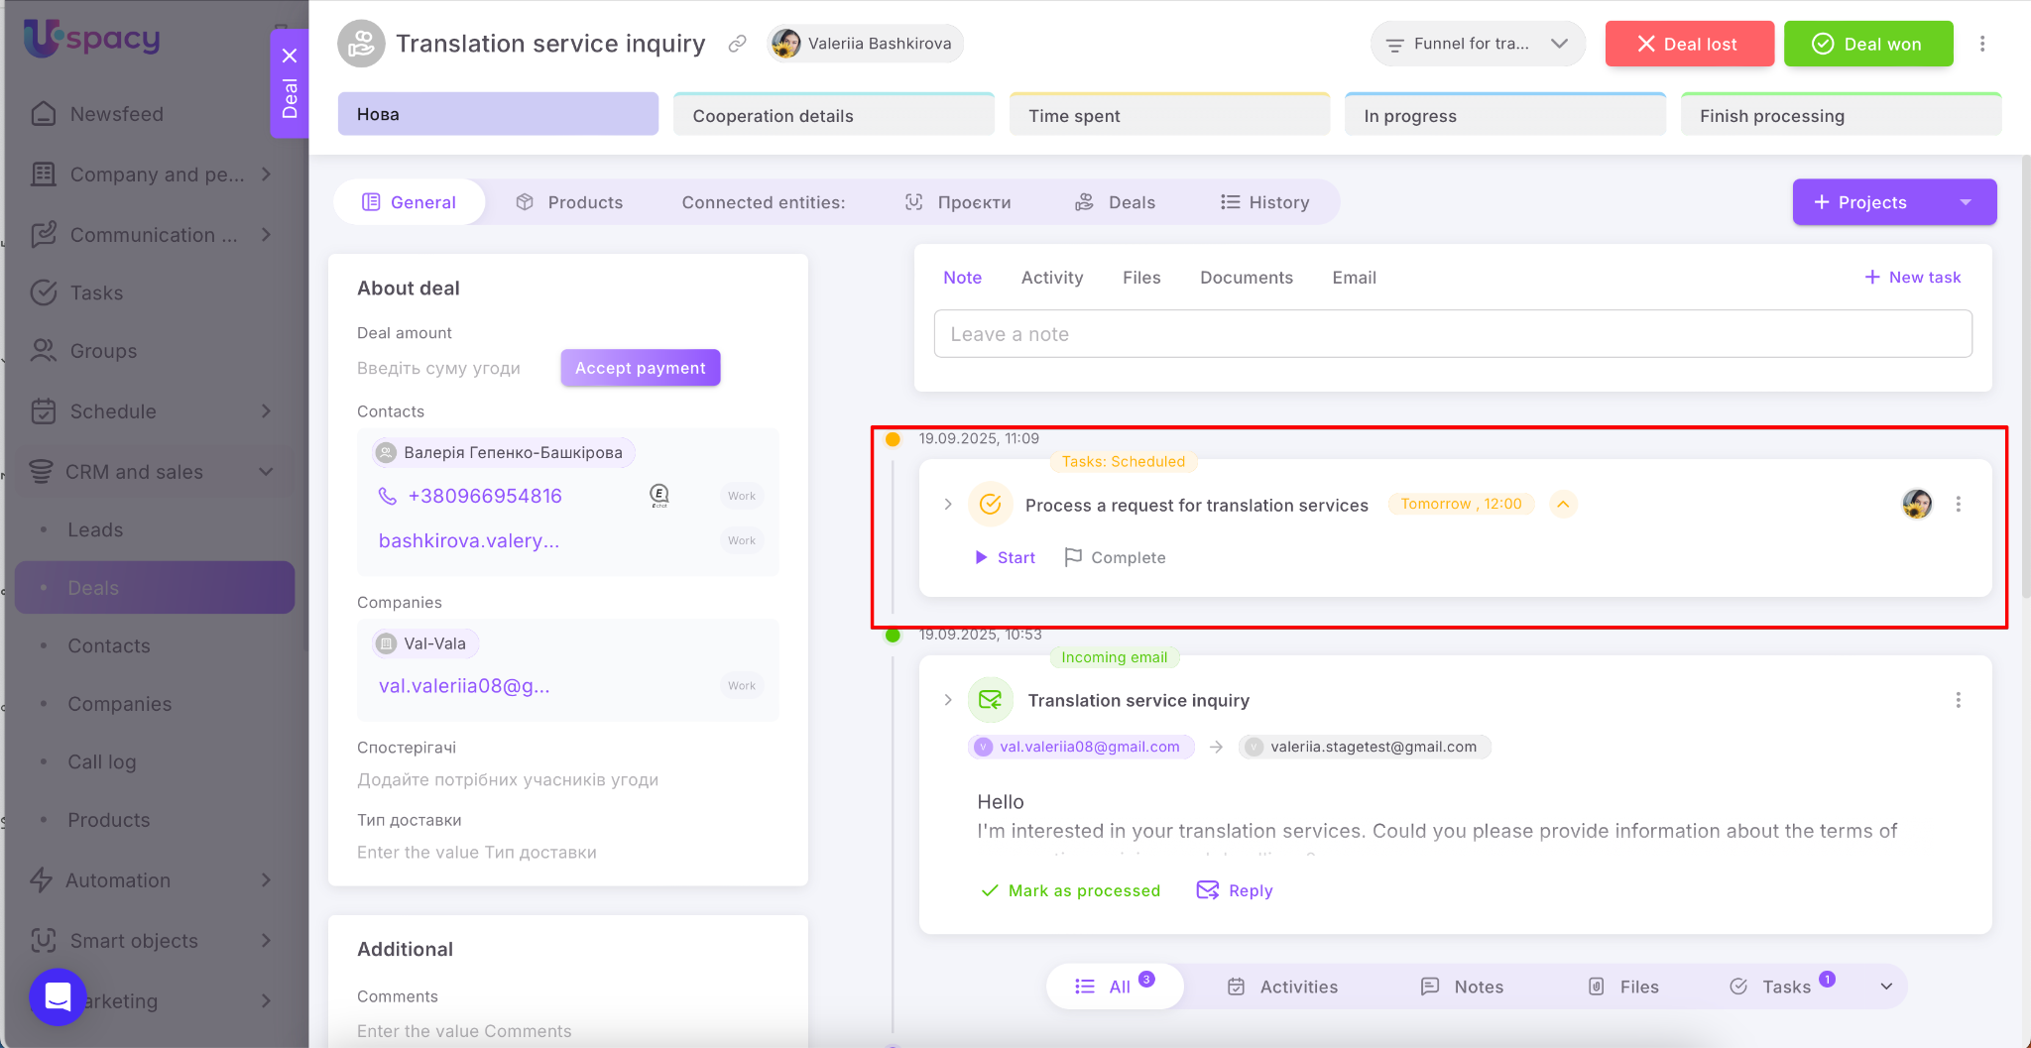Image resolution: width=2031 pixels, height=1048 pixels.
Task: Click the copy link icon beside deal title
Action: coord(737,44)
